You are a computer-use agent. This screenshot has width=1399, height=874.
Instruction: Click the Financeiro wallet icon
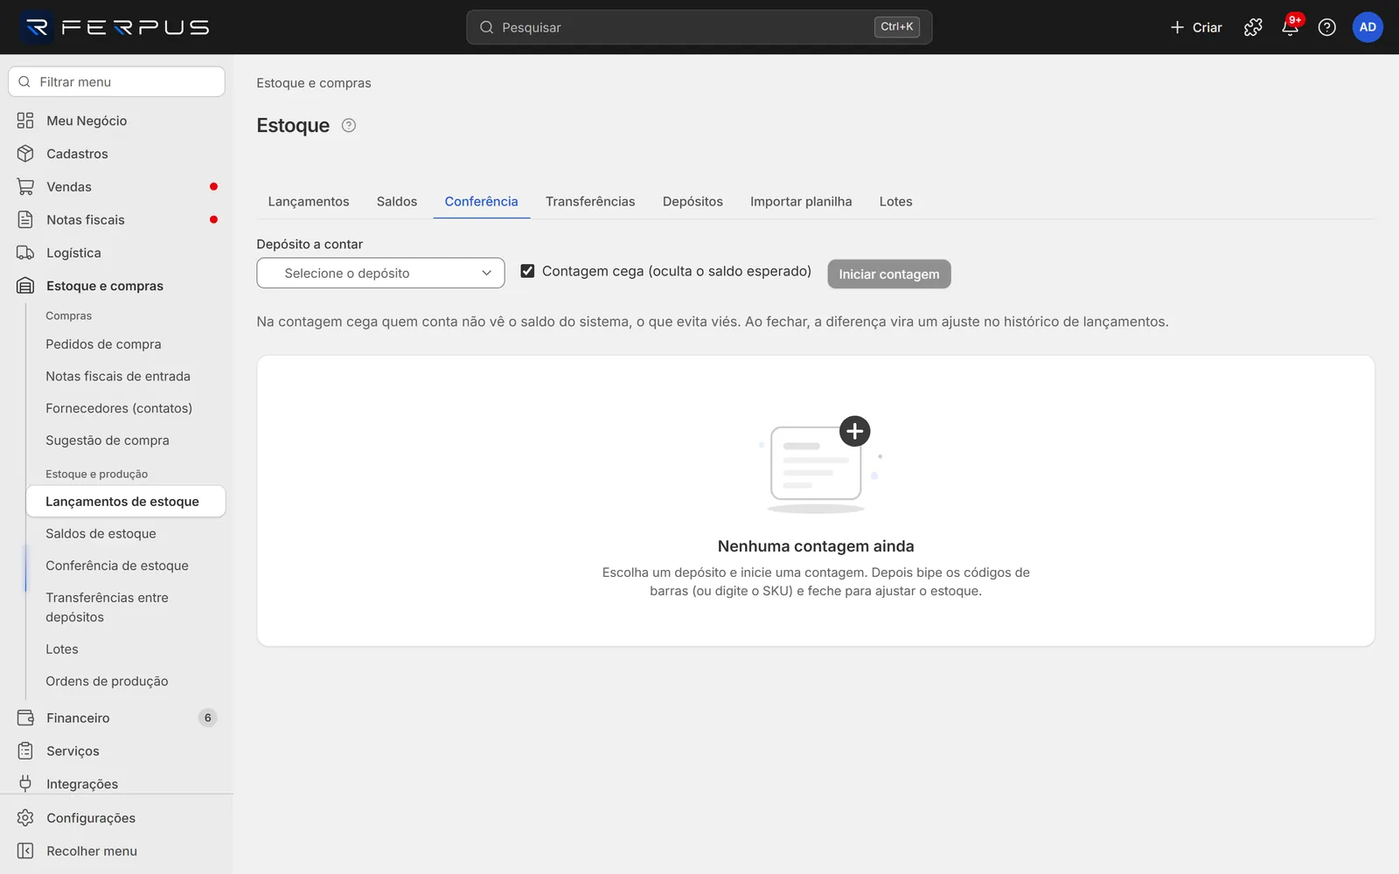pyautogui.click(x=25, y=718)
